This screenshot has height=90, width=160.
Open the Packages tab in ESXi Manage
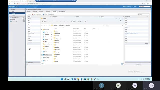click(x=48, y=12)
